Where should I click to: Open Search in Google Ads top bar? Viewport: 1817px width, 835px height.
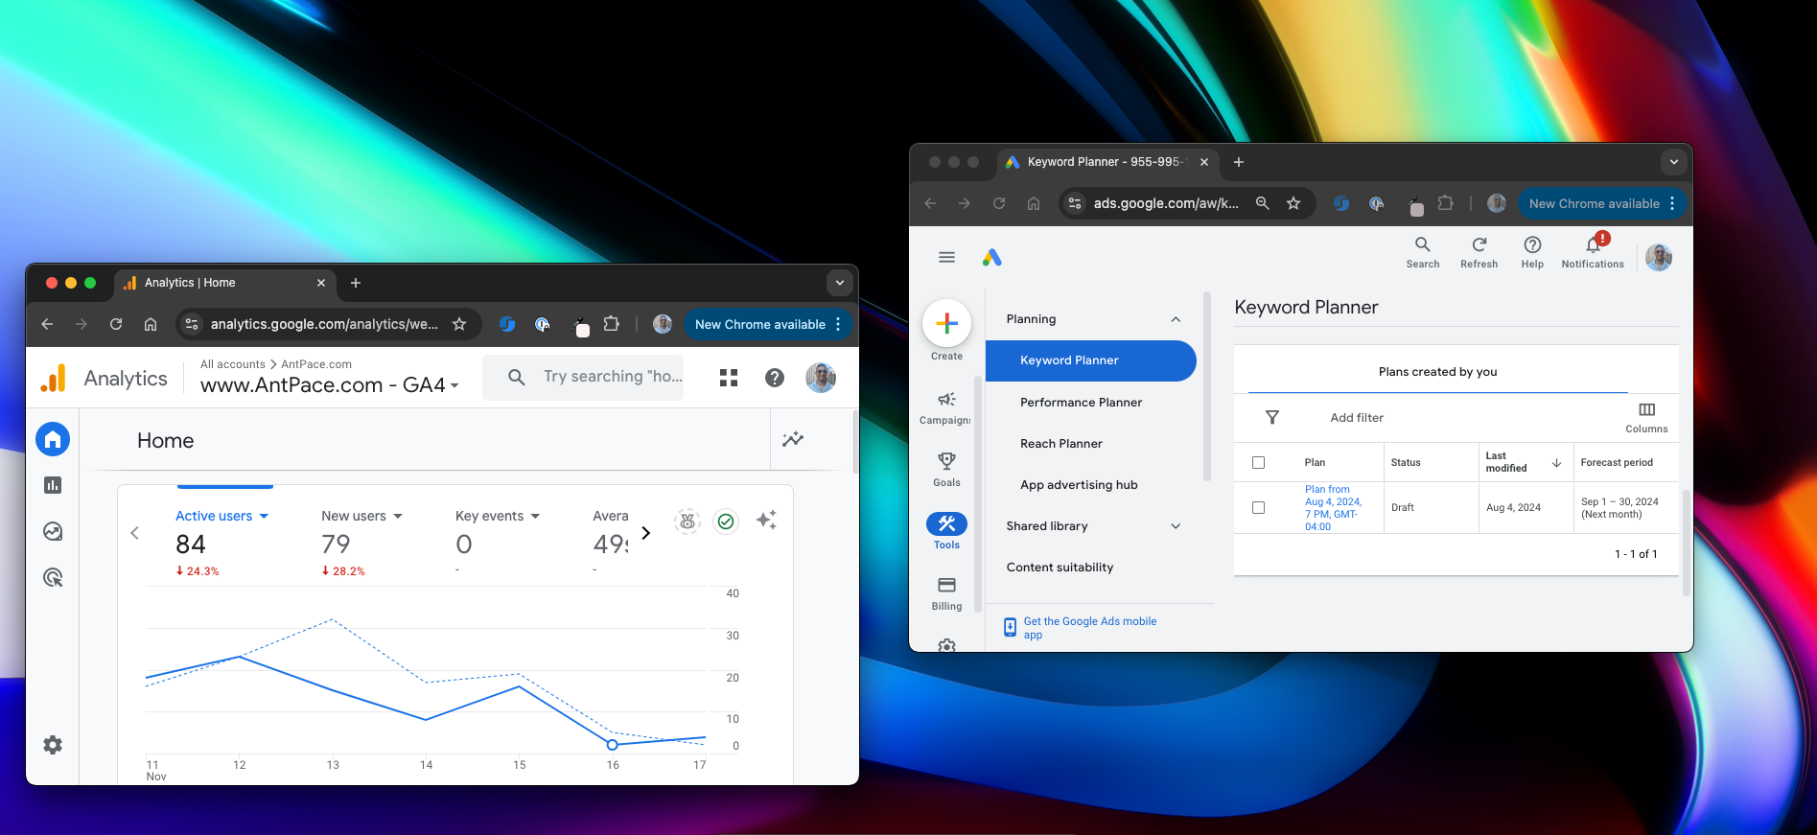click(1423, 252)
